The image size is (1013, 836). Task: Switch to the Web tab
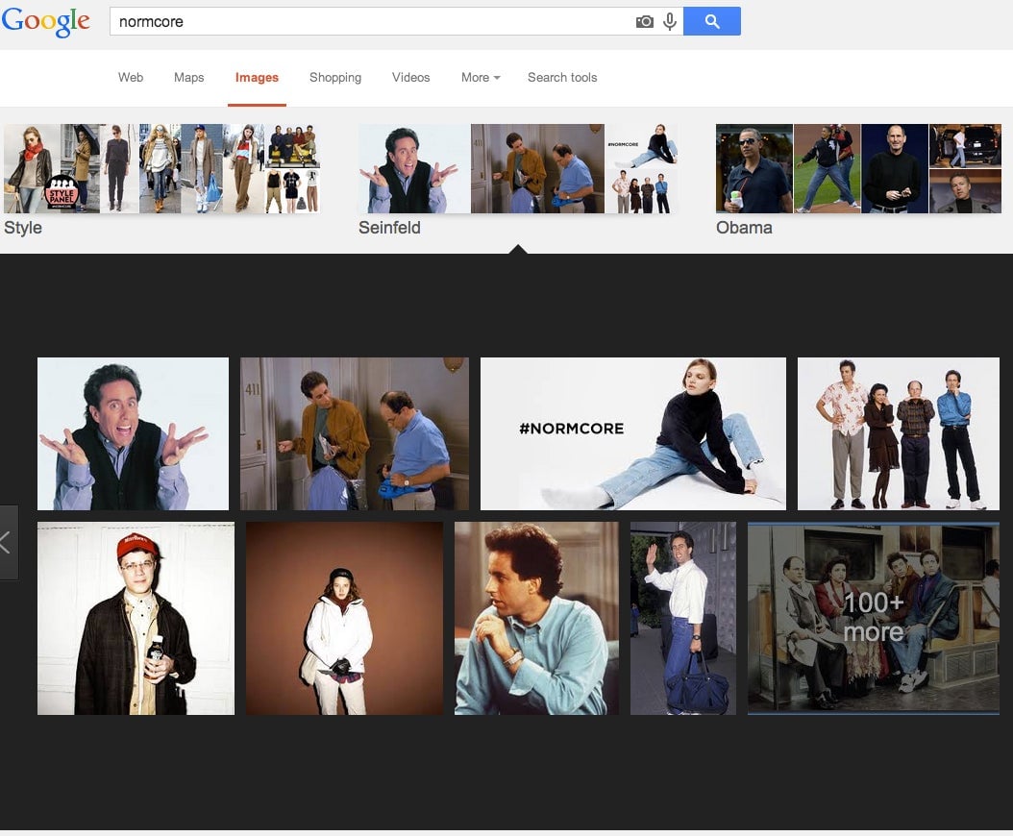[x=131, y=78]
